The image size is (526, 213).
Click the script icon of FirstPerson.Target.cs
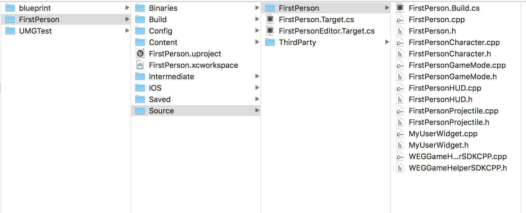[270, 19]
